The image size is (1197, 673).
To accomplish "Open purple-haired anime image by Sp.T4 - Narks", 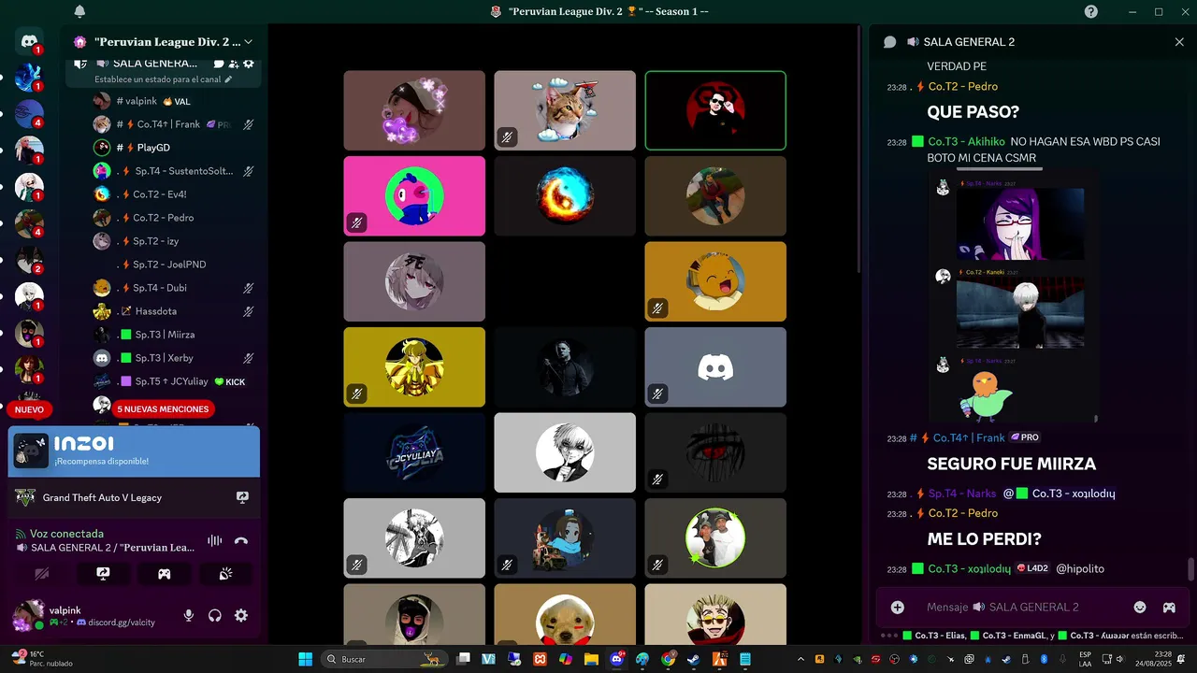I will tap(1020, 224).
